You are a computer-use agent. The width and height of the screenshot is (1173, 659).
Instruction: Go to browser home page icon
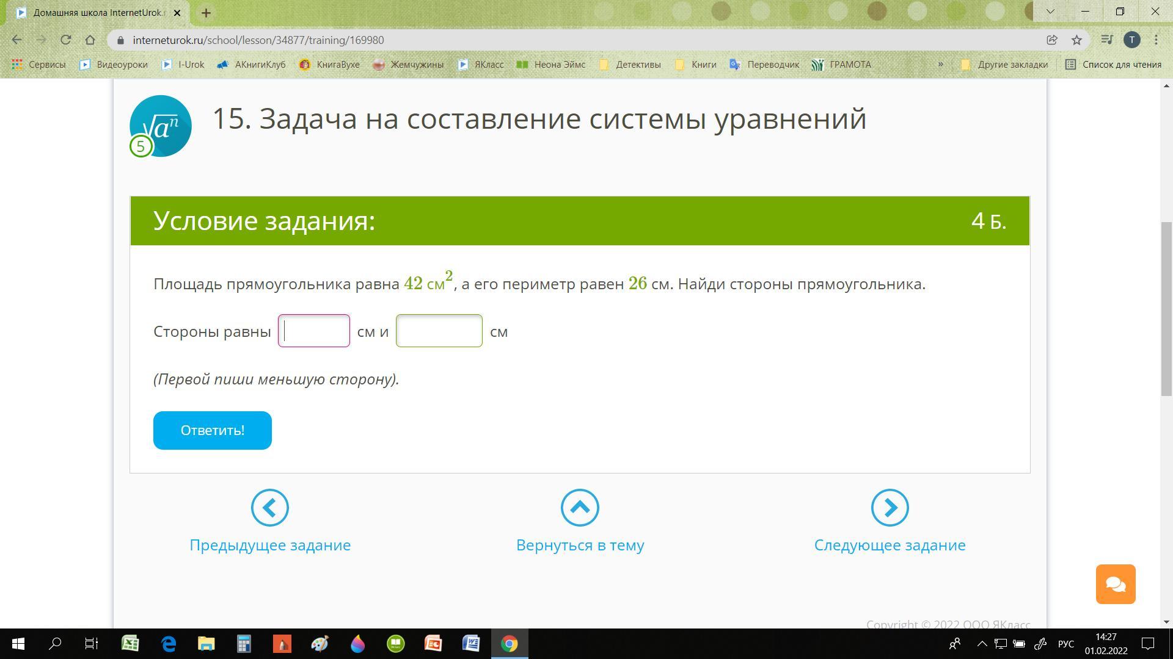pos(90,40)
